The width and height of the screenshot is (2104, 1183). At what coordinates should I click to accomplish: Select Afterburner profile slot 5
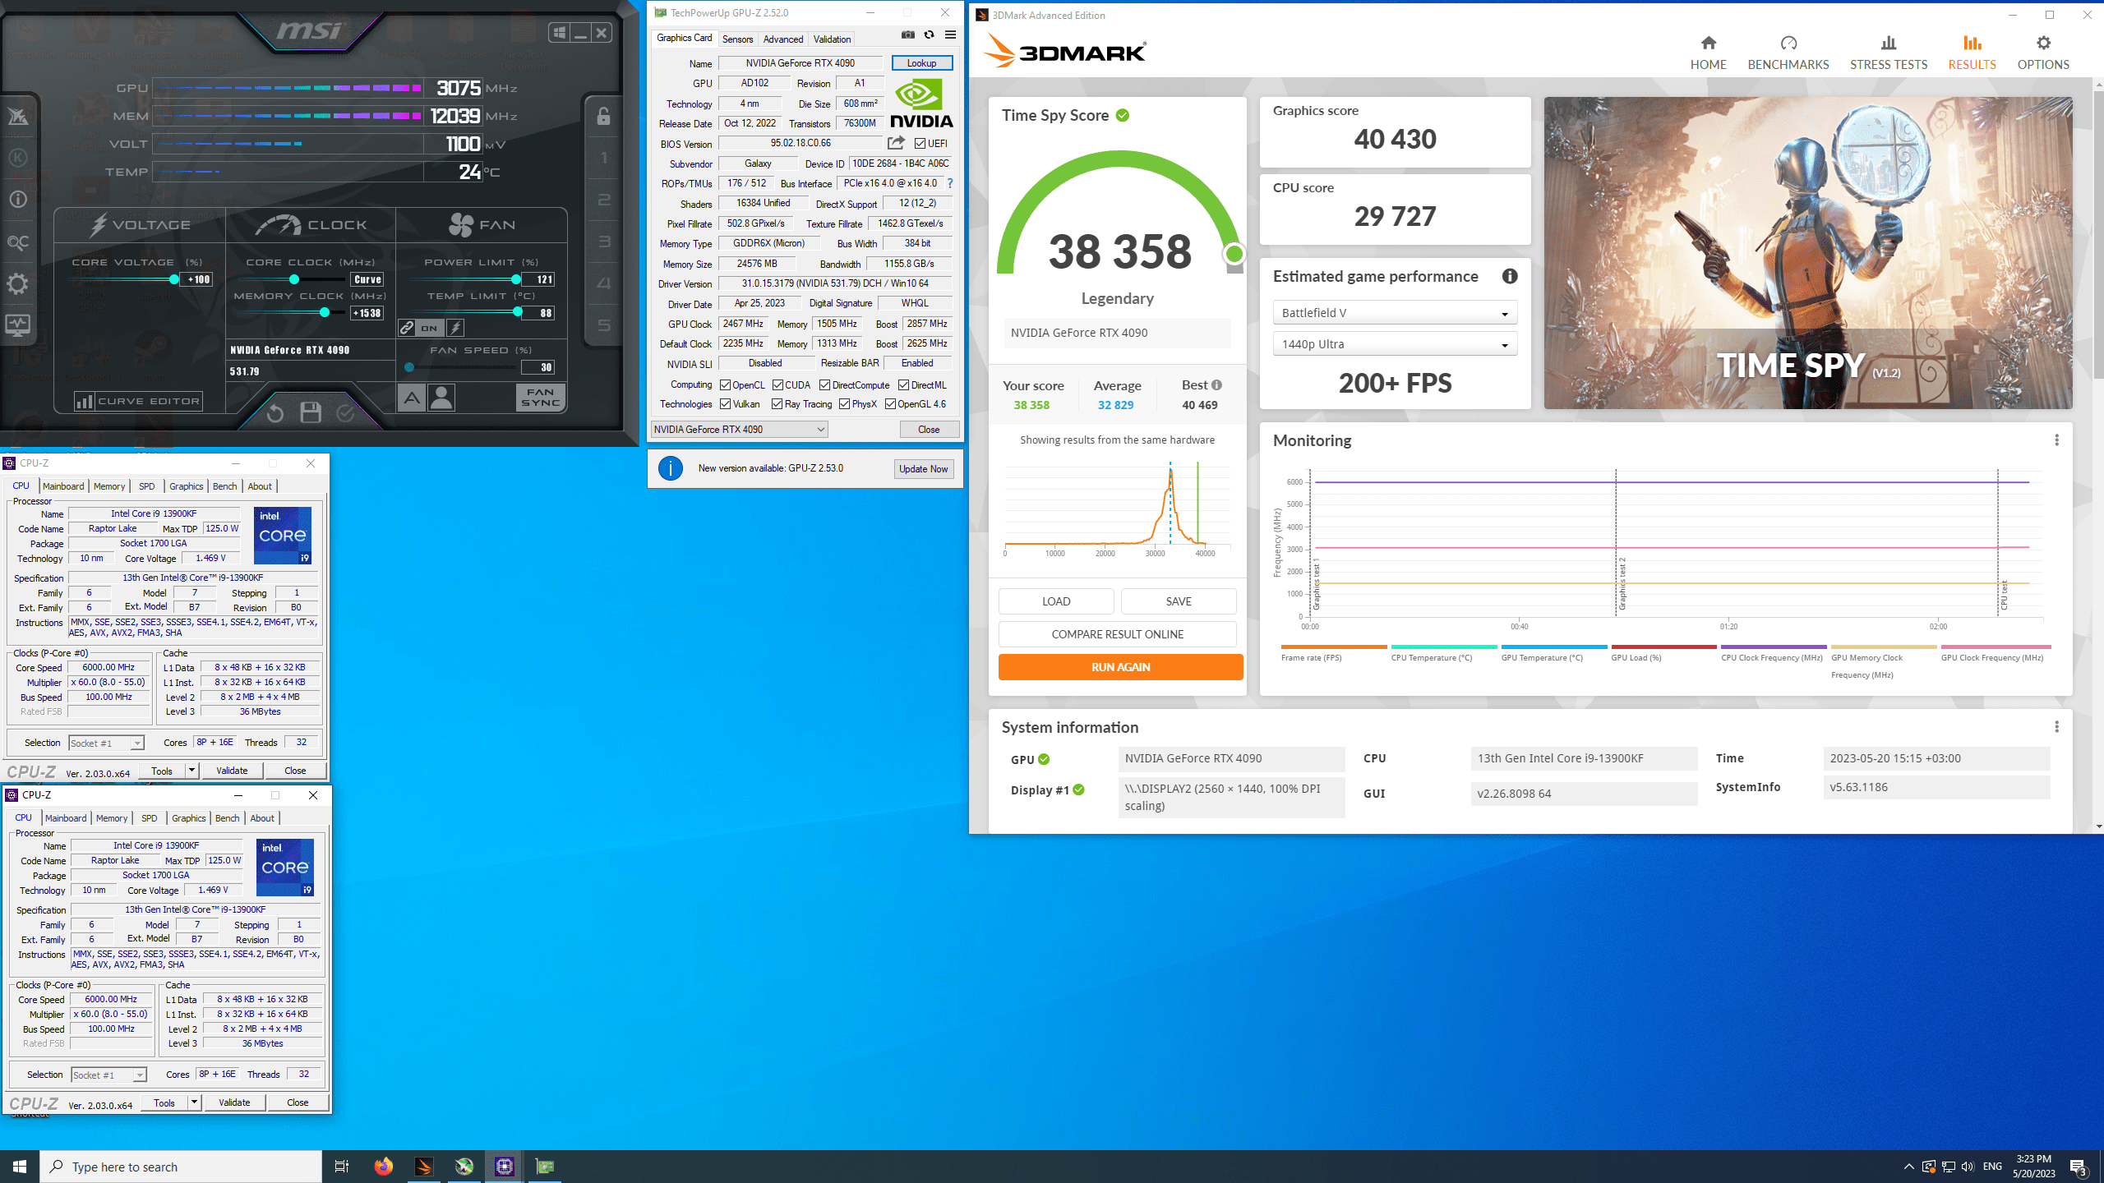pos(604,325)
